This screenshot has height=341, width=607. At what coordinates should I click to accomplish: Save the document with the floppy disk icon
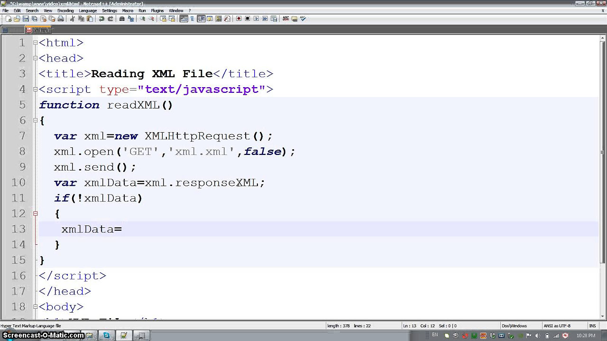(x=26, y=19)
